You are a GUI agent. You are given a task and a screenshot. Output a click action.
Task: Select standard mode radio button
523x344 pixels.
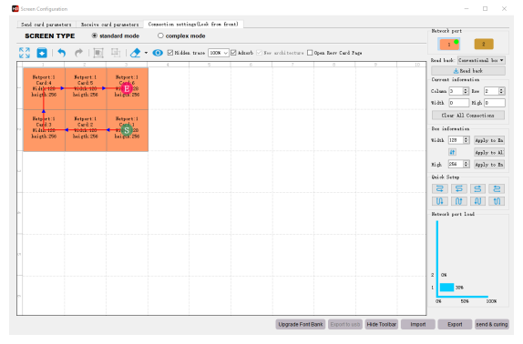coord(95,35)
